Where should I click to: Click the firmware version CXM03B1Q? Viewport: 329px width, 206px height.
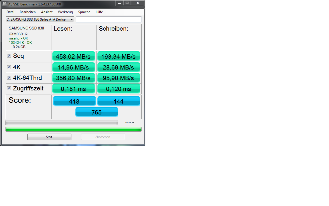18,34
